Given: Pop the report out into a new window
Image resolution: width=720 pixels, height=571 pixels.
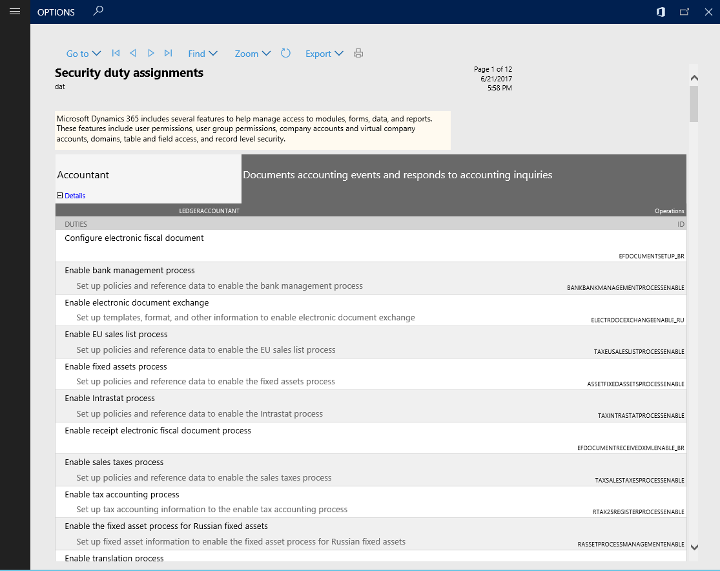Looking at the screenshot, I should [x=684, y=12].
